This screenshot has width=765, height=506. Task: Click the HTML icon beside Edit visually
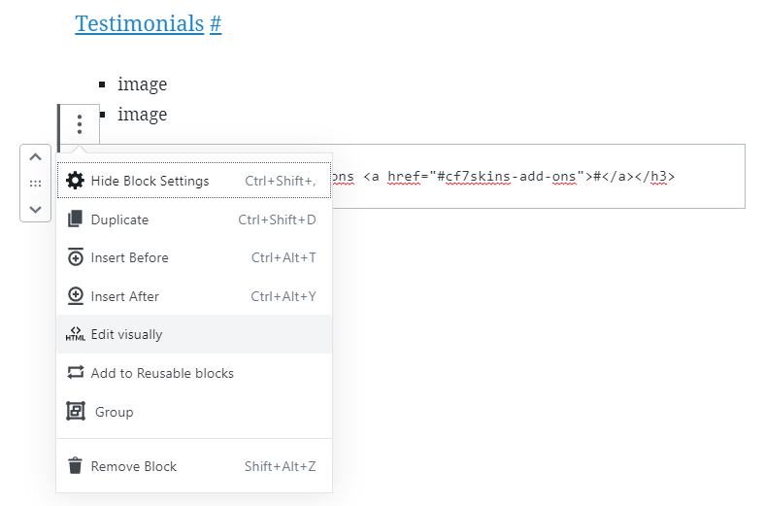pos(75,334)
